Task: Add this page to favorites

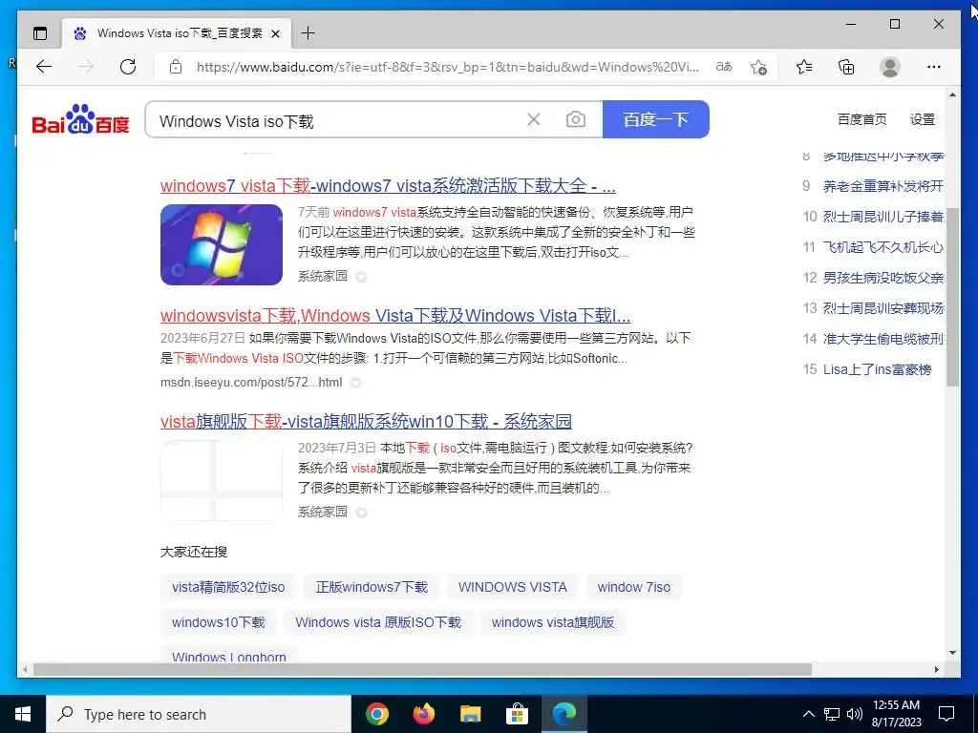Action: point(758,67)
